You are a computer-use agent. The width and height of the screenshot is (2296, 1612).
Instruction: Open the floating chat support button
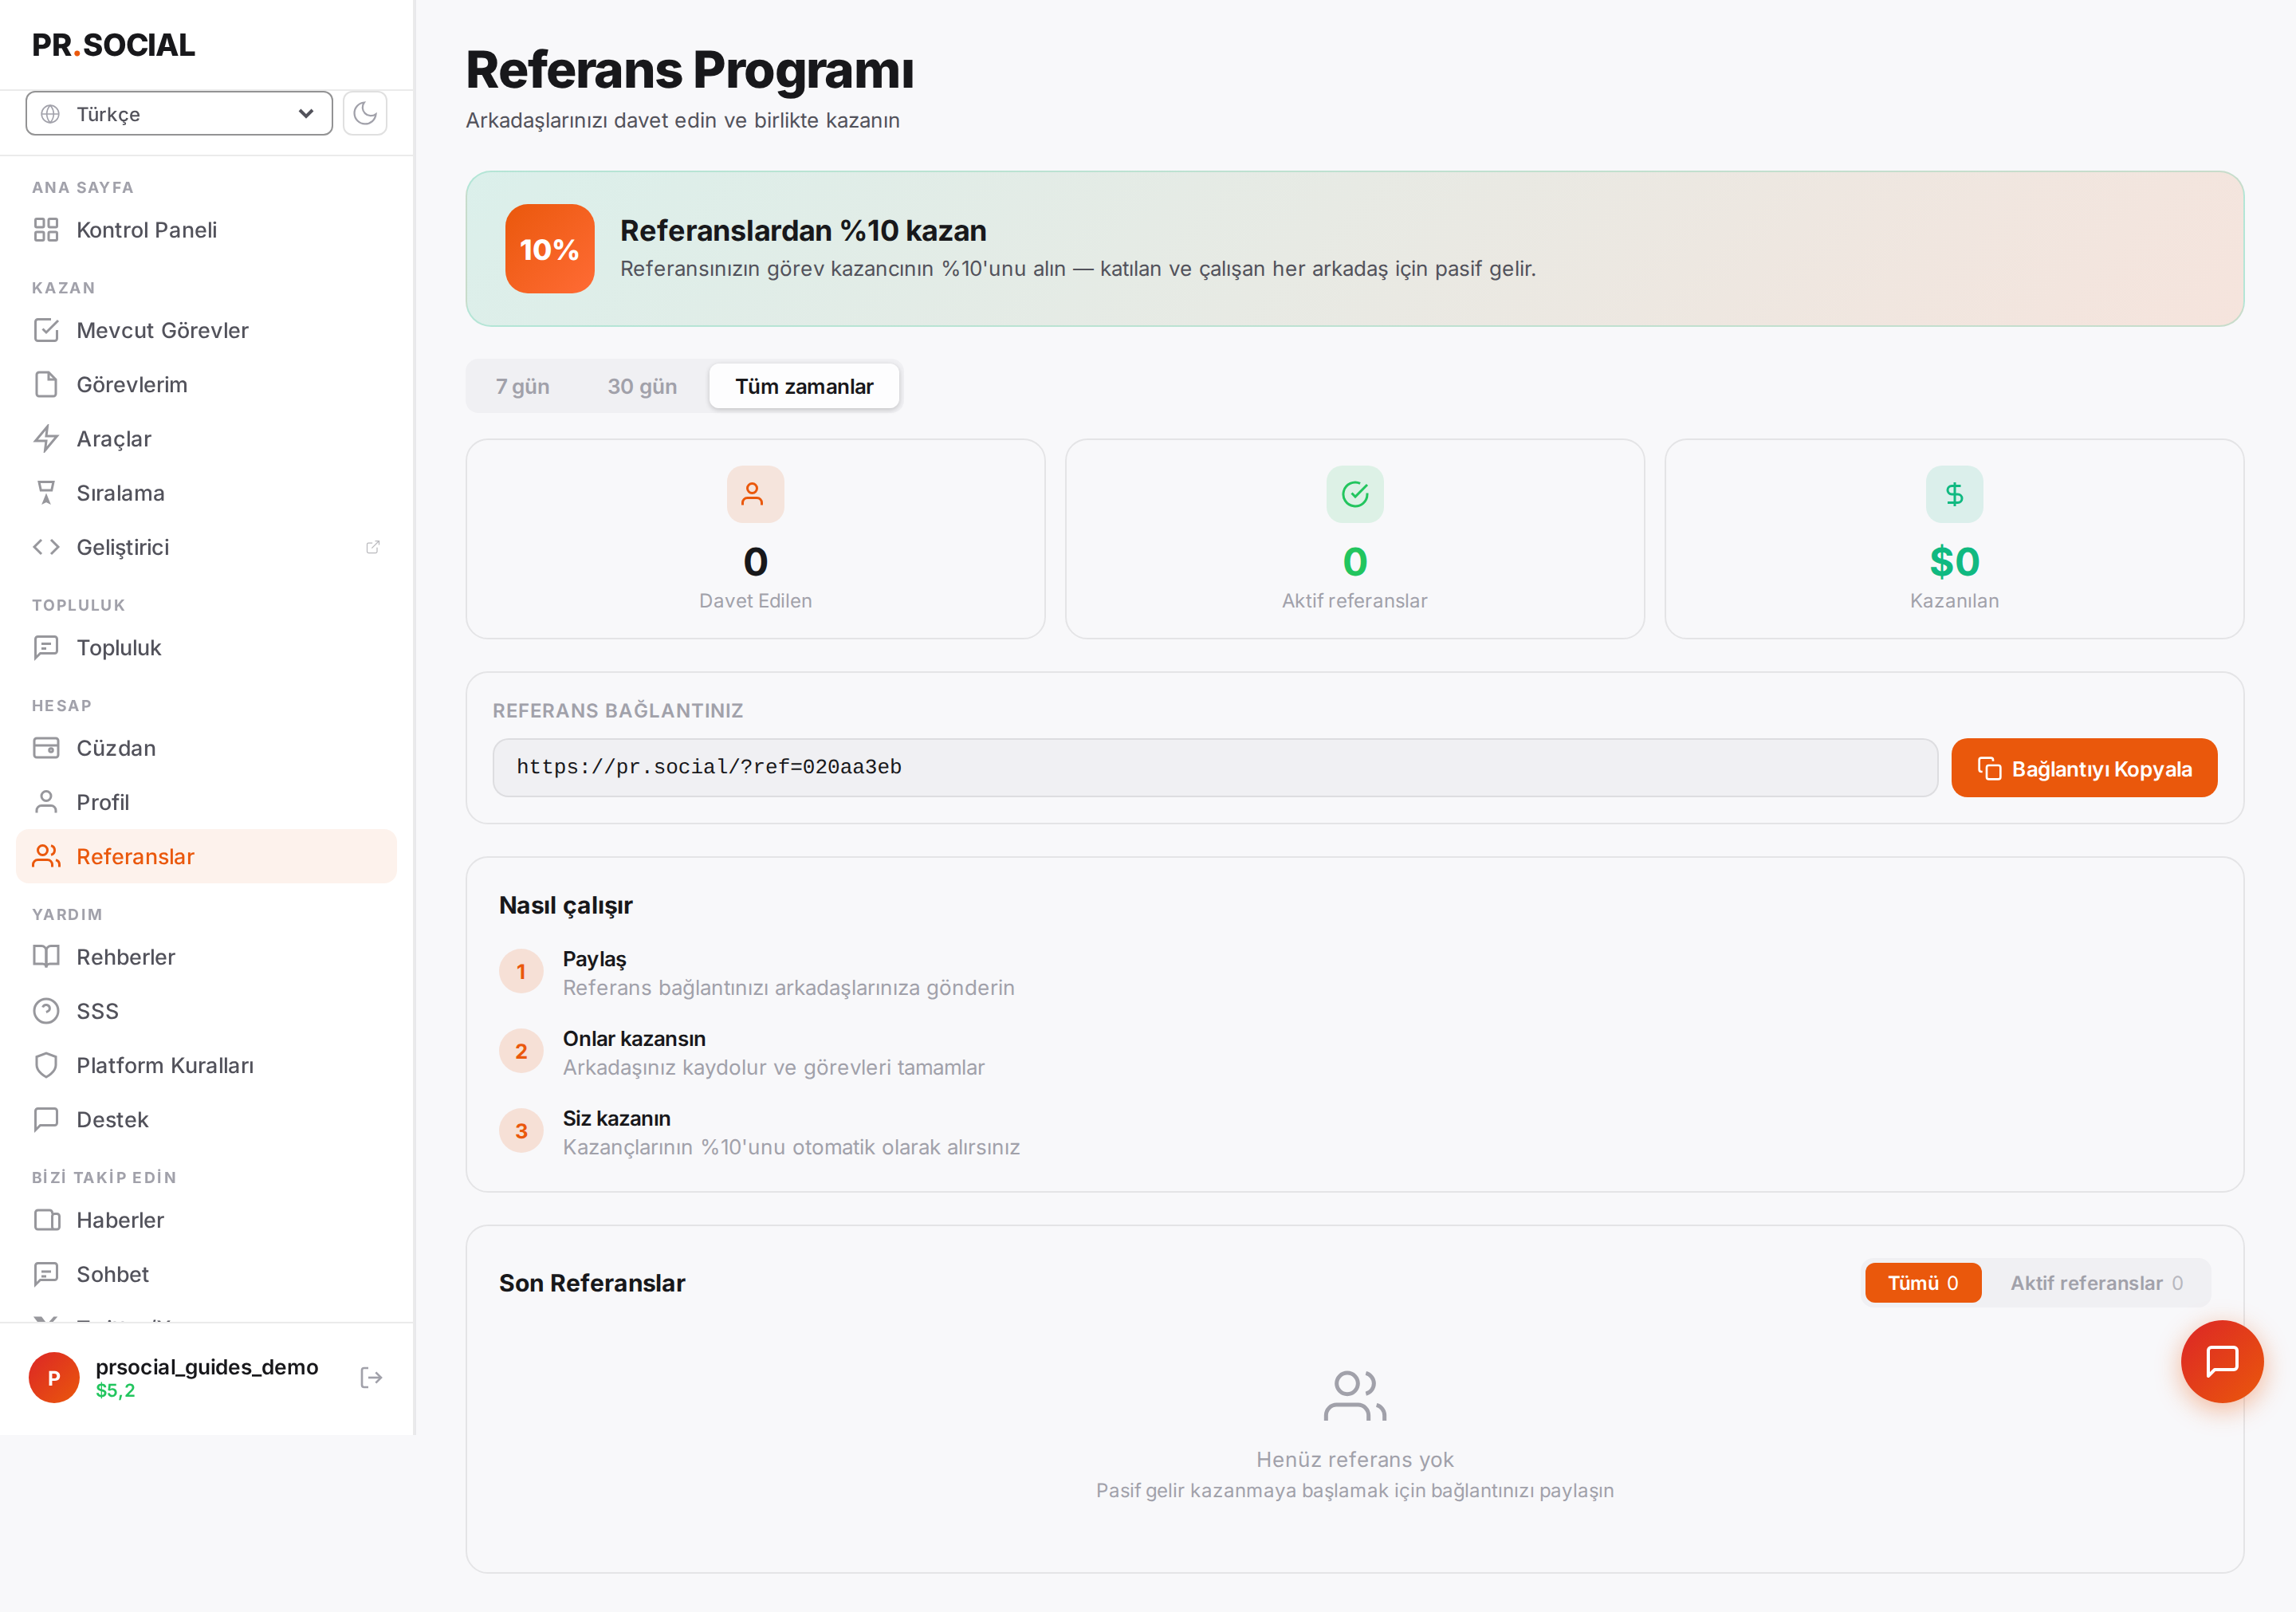(x=2222, y=1361)
